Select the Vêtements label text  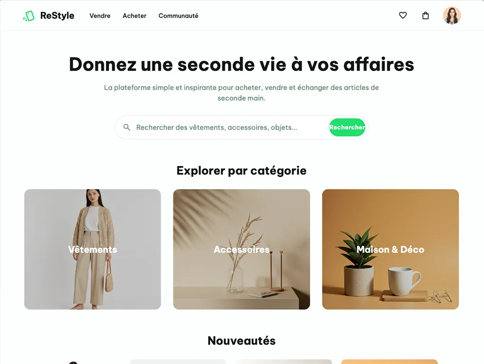tap(93, 249)
